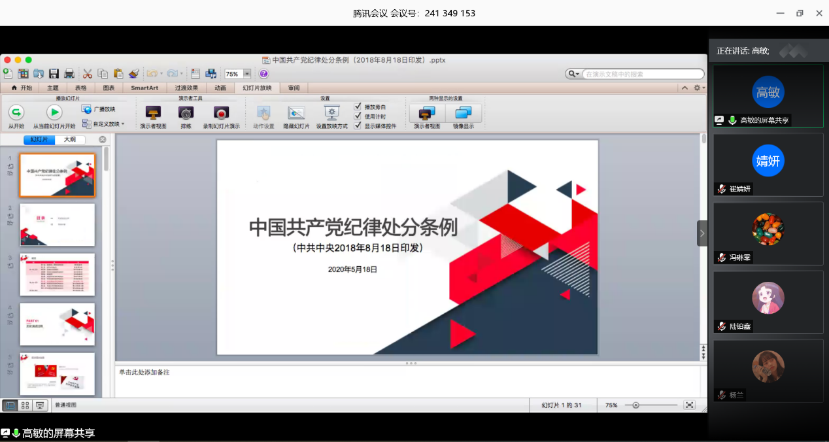Switch to slide sorter view icon
The height and width of the screenshot is (442, 829).
25,405
